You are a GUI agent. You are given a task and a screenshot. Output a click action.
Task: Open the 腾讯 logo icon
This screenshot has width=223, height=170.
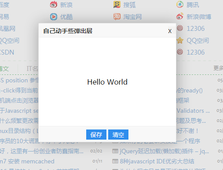(180, 4)
